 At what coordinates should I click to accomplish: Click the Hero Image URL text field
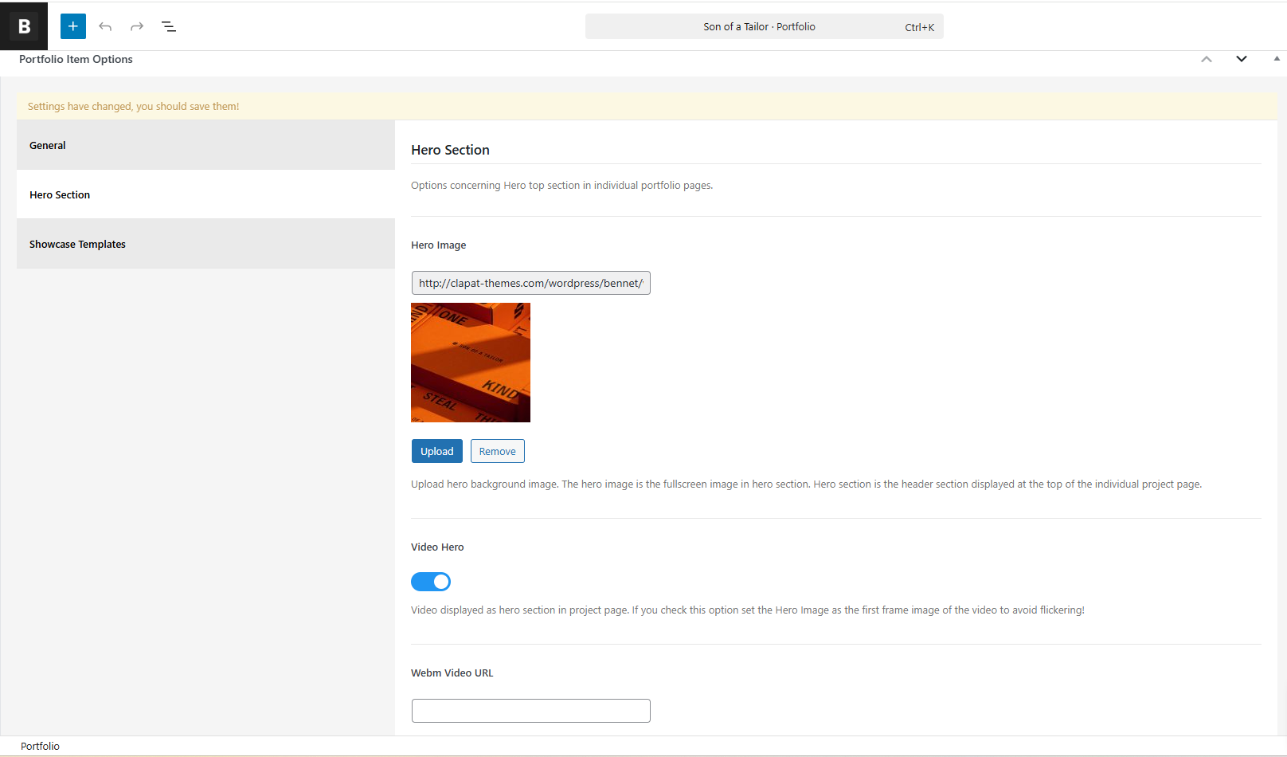tap(530, 283)
